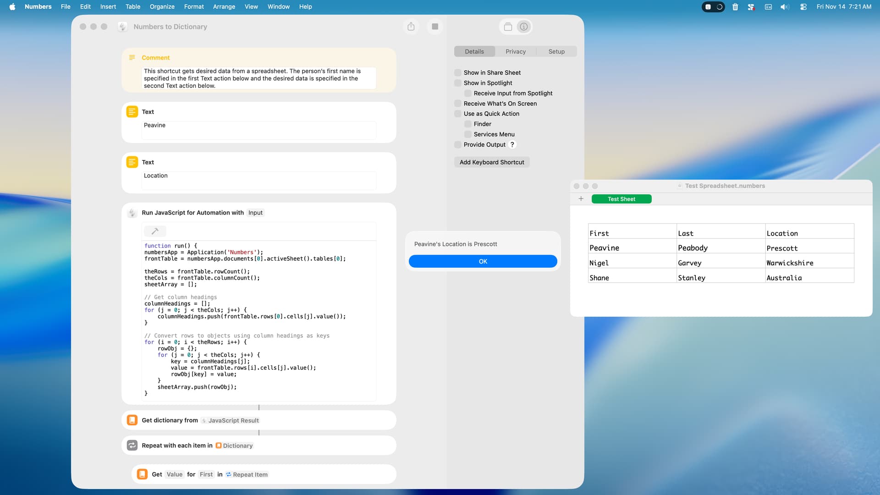Enable Receive What's On Screen checkbox

(458, 104)
